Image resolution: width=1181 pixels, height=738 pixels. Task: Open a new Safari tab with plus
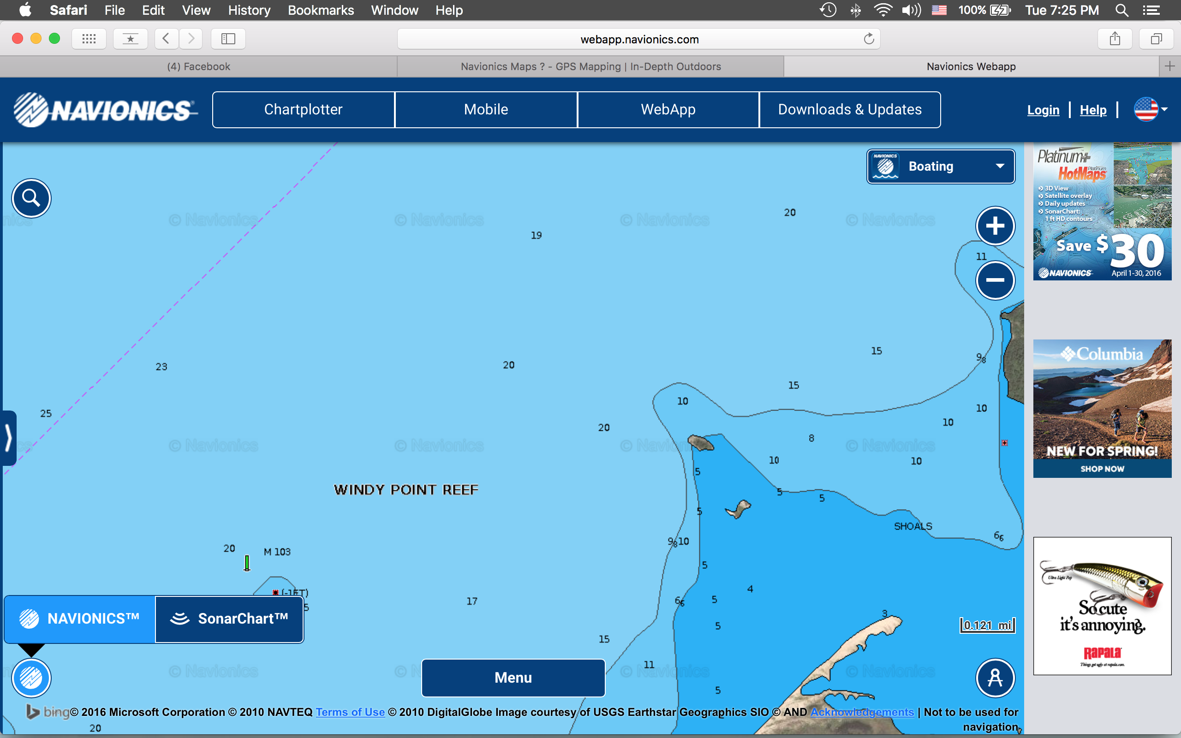[1170, 66]
